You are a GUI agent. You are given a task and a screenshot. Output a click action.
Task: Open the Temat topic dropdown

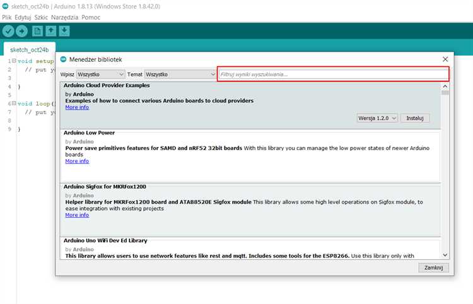(180, 74)
